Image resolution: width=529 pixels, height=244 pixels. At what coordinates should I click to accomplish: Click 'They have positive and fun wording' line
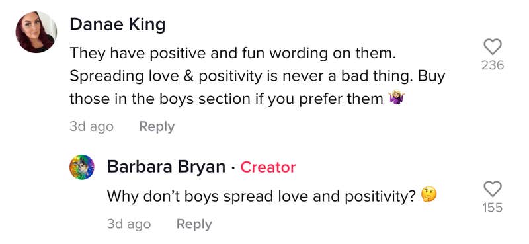pyautogui.click(x=233, y=54)
